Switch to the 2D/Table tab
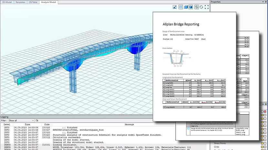This screenshot has width=268, height=150. [x=33, y=2]
